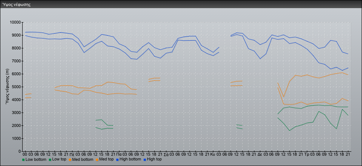Click the 7000 value on the y-axis
The height and width of the screenshot is (166, 362).
tap(16, 61)
